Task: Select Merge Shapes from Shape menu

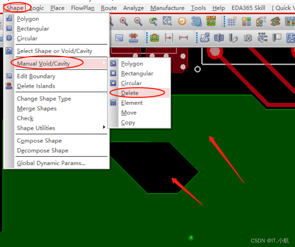Action: 37,108
